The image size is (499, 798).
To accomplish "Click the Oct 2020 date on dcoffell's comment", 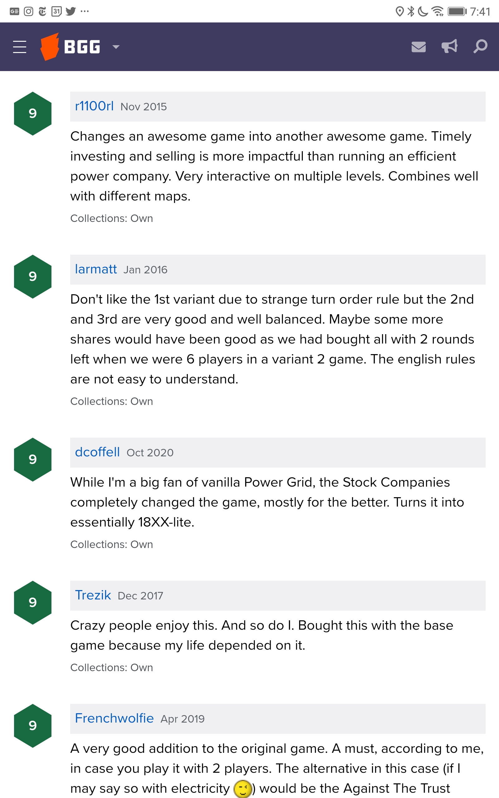I will click(150, 452).
